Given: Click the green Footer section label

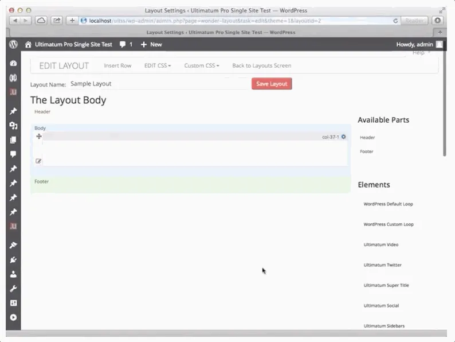Looking at the screenshot, I should pyautogui.click(x=41, y=181).
